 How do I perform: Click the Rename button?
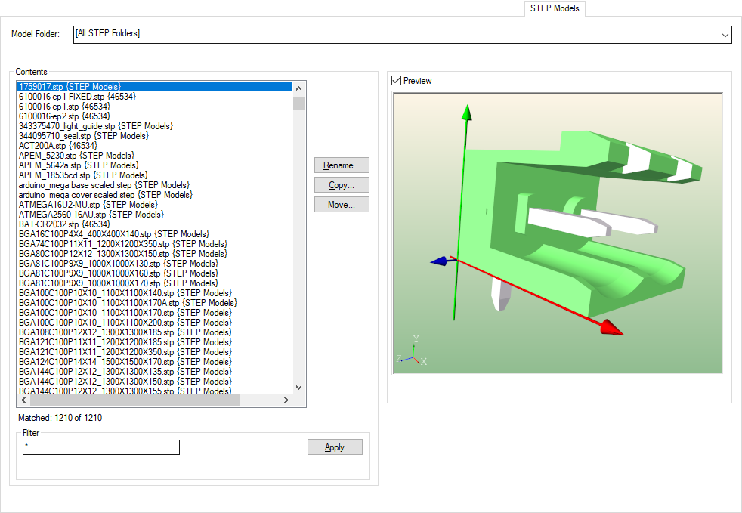tap(342, 165)
